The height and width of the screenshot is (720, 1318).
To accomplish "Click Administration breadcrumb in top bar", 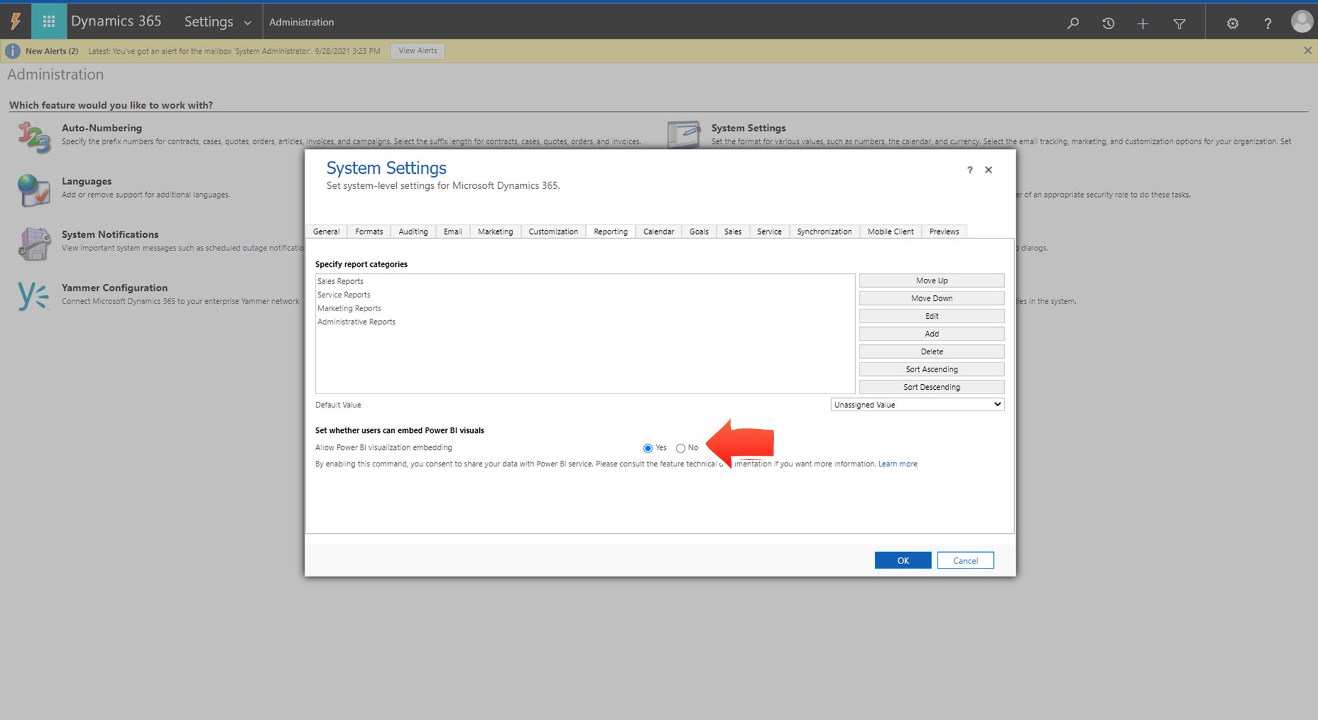I will [302, 22].
